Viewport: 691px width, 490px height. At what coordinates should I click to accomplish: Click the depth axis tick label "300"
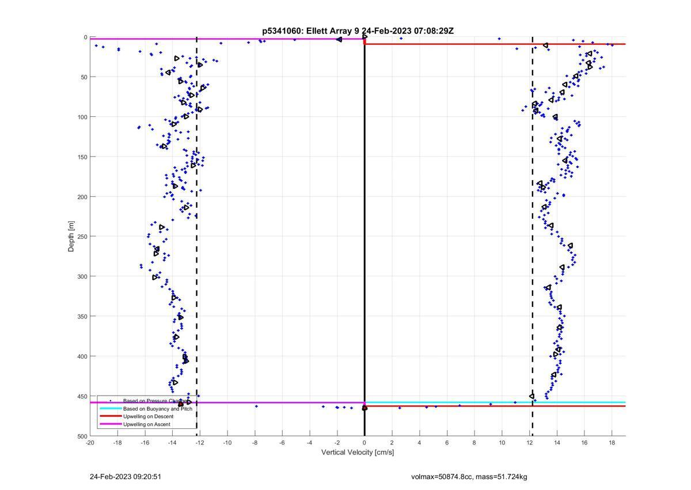[x=82, y=276]
